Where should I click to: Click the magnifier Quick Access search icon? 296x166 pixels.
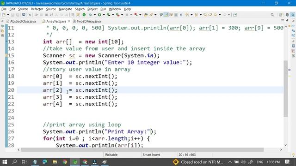pyautogui.click(x=272, y=15)
